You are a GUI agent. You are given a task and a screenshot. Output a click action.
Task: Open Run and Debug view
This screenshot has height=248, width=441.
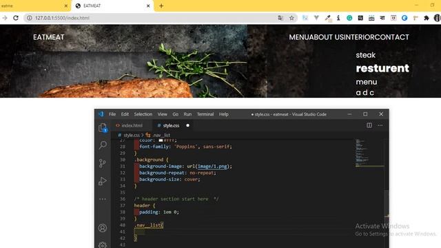tap(103, 181)
